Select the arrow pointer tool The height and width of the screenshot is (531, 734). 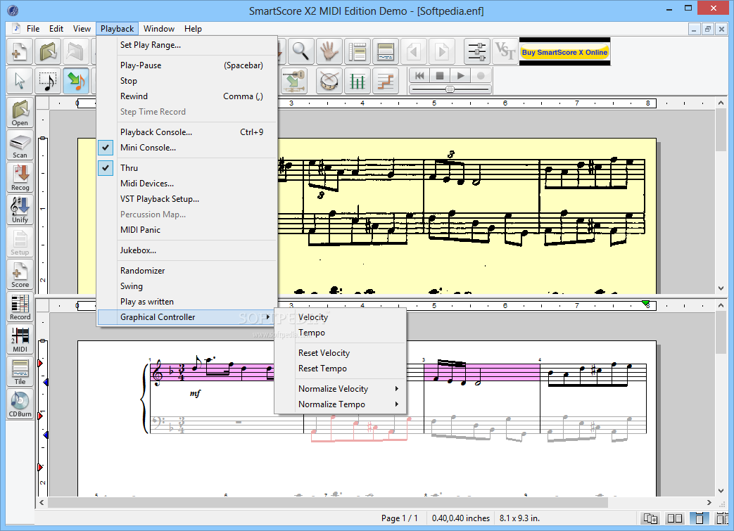point(20,80)
